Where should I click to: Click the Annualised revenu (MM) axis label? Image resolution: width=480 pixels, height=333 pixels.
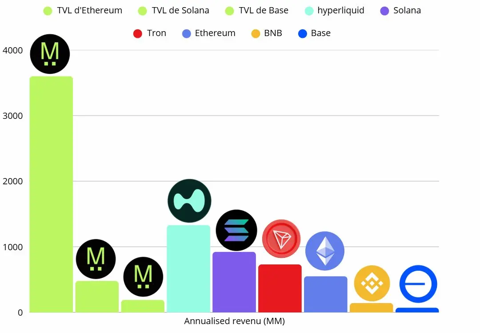pyautogui.click(x=235, y=321)
